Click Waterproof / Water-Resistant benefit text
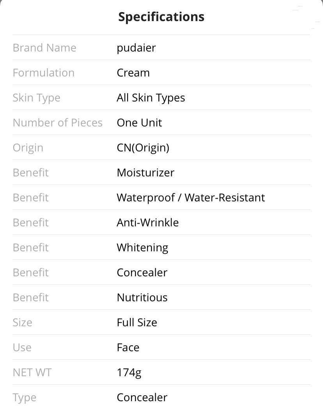Screen dimensions: 323x409 click(191, 198)
